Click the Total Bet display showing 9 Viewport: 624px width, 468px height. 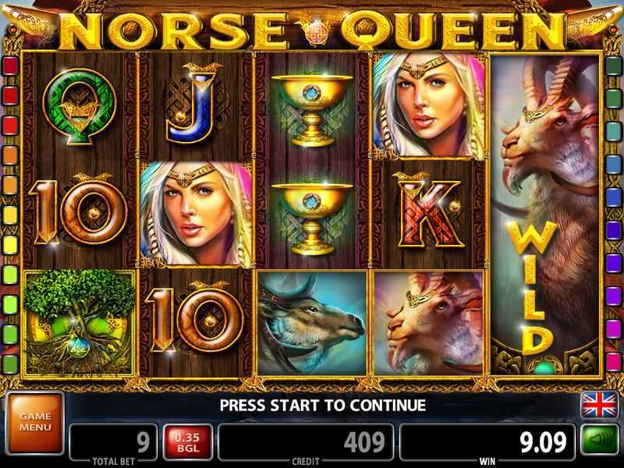(x=113, y=441)
